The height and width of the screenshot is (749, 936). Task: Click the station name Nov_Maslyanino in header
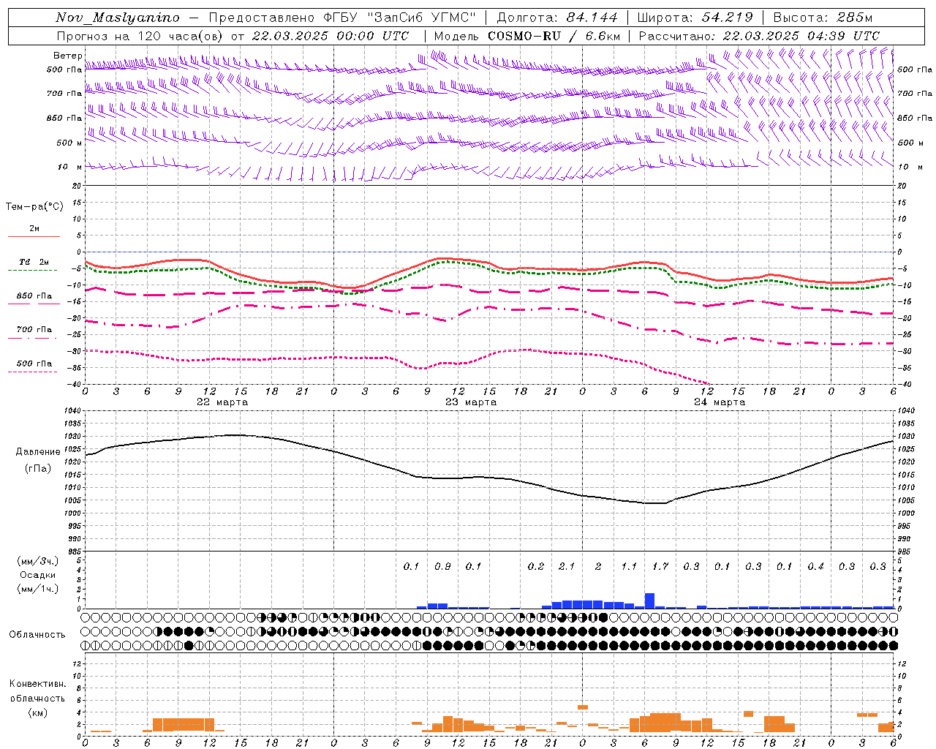pyautogui.click(x=118, y=18)
